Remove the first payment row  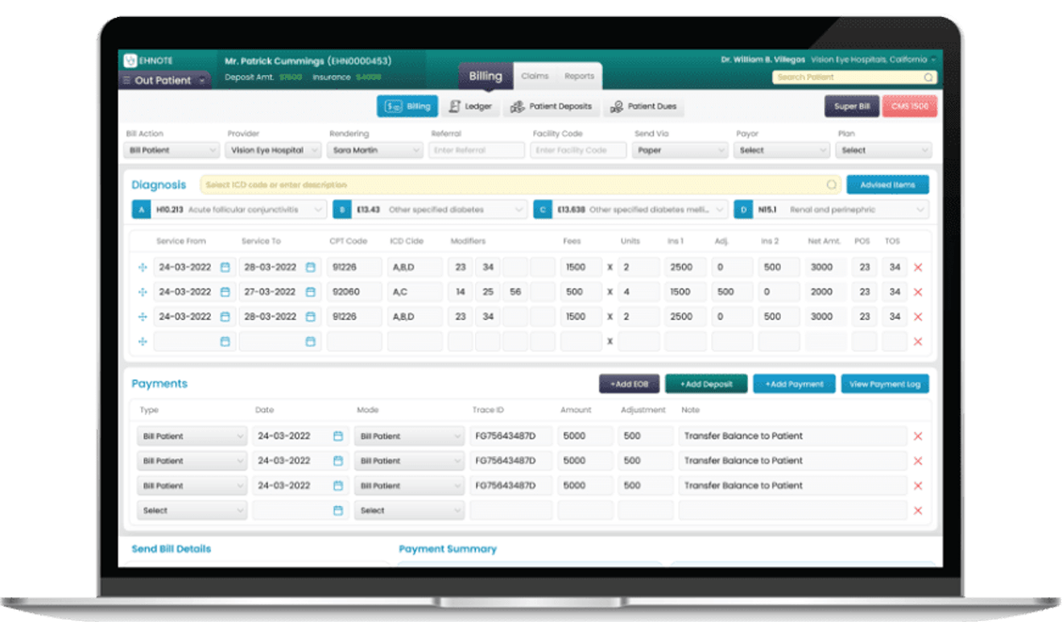pos(918,437)
